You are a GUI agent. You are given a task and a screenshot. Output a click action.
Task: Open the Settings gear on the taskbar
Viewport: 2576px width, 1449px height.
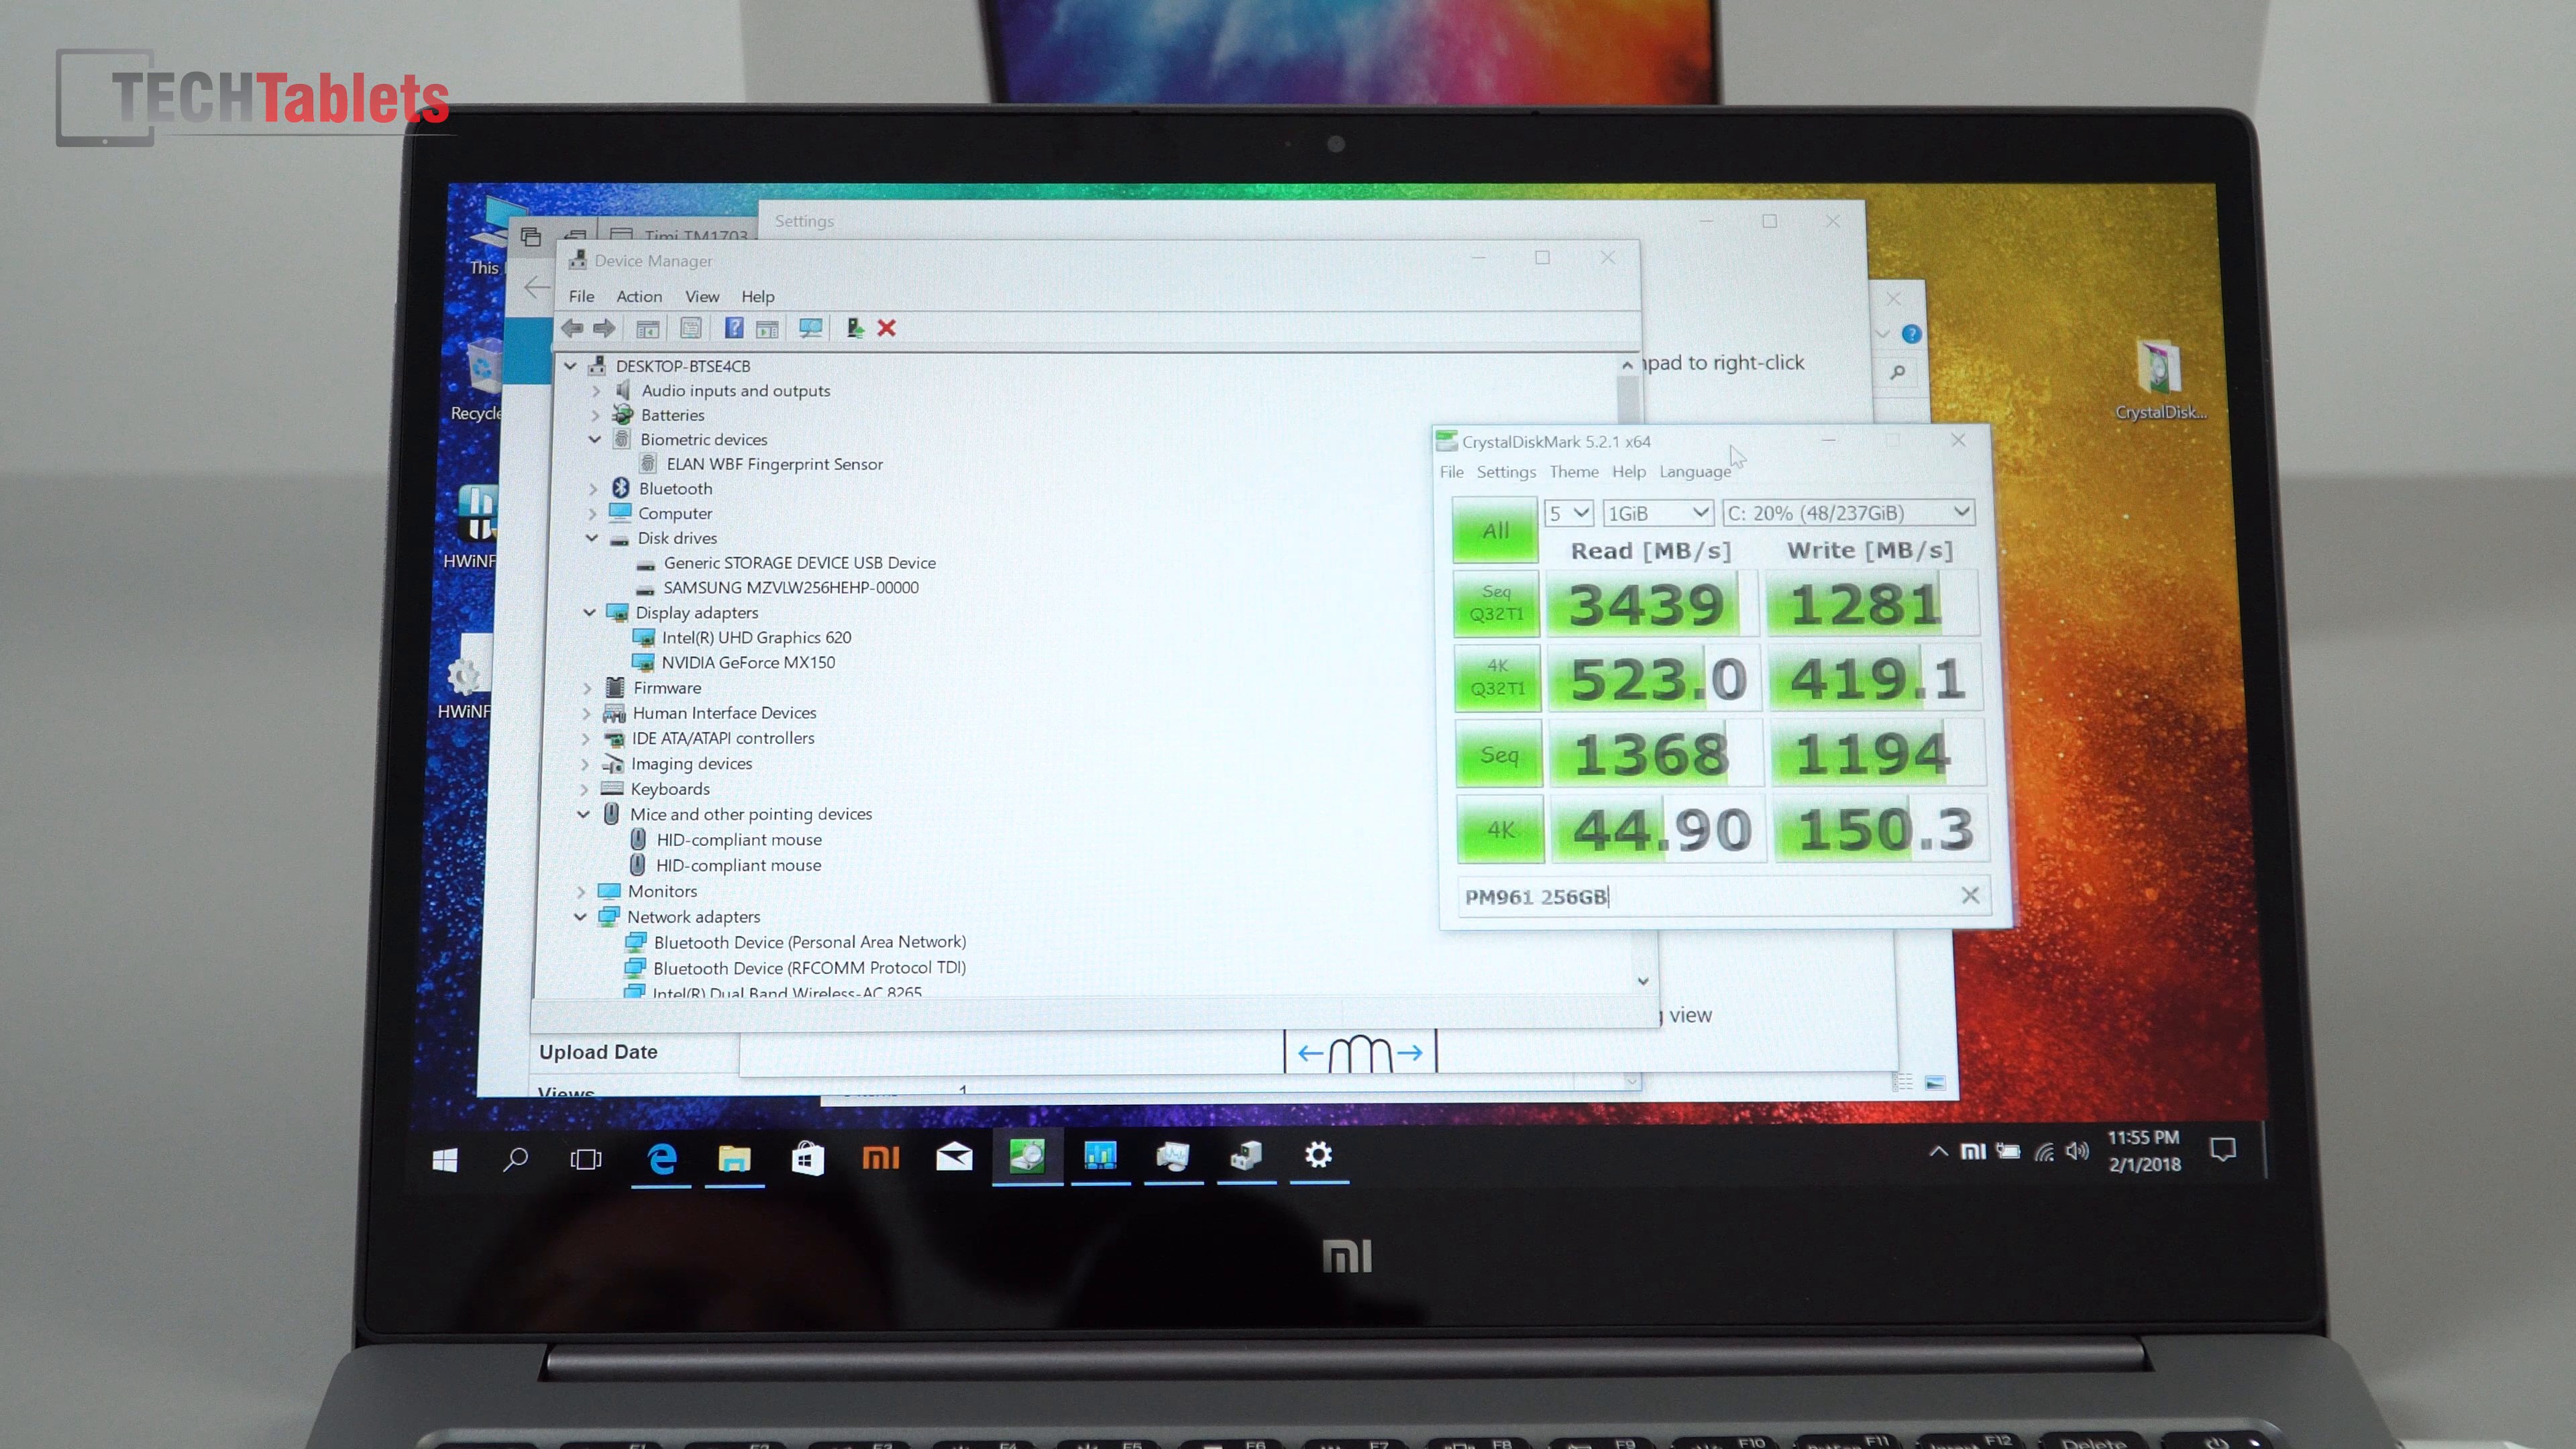pyautogui.click(x=1319, y=1155)
